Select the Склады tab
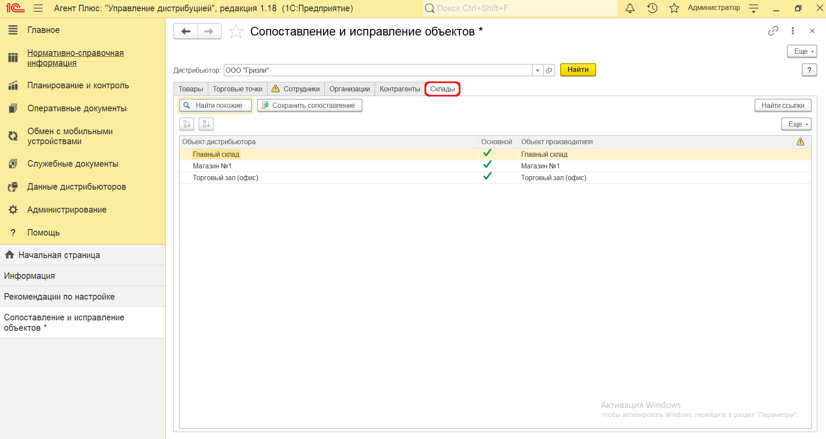 click(442, 89)
